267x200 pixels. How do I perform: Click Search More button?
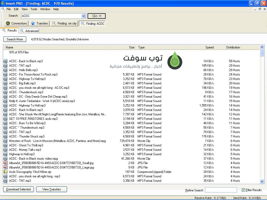coord(15,39)
